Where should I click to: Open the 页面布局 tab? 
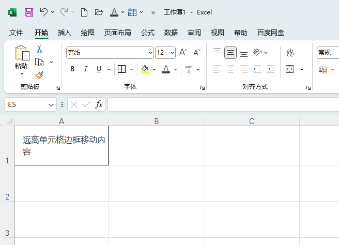pyautogui.click(x=118, y=33)
